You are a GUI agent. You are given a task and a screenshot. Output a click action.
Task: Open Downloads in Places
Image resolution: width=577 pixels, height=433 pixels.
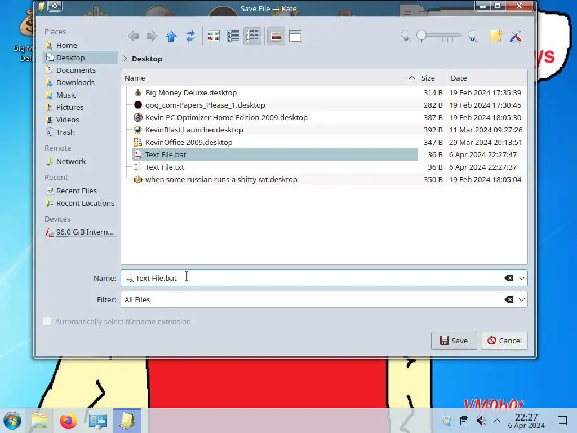[80, 82]
